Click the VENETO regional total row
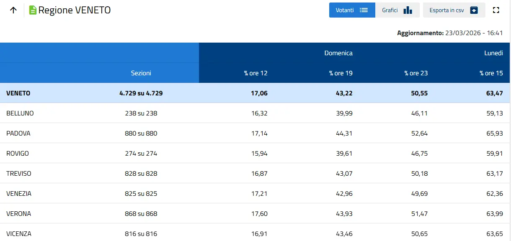 [x=18, y=93]
